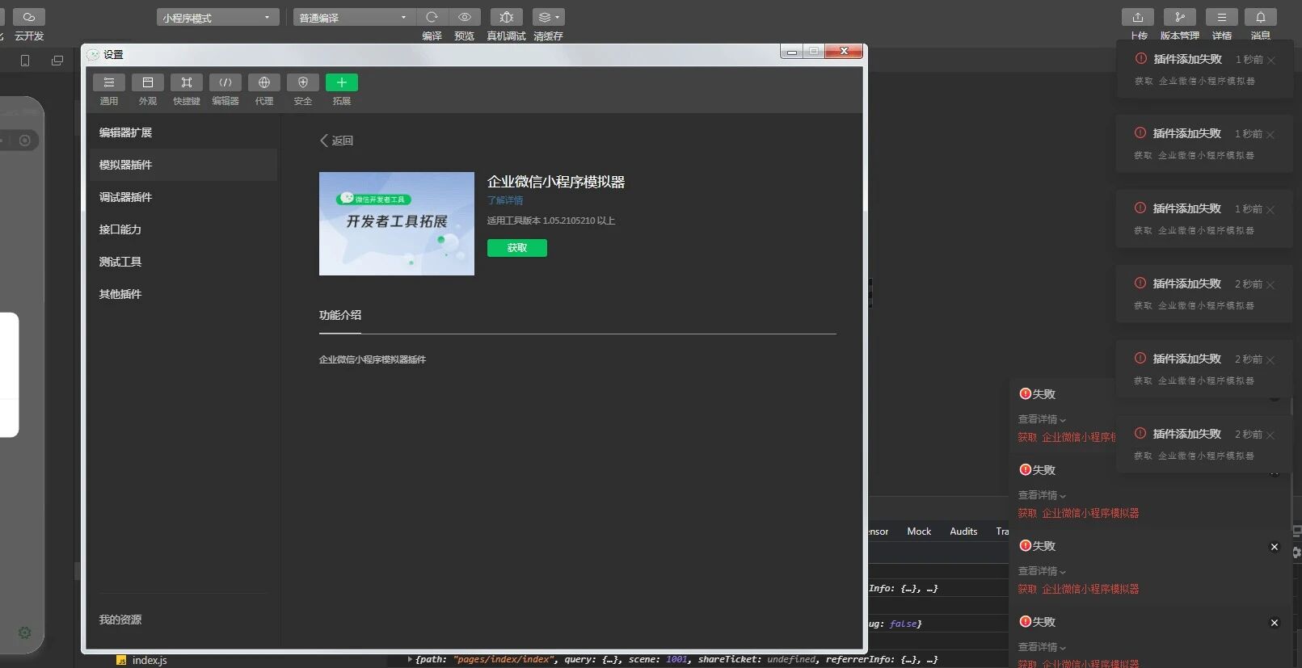This screenshot has width=1302, height=668.
Task: Open 我的资源 in the sidebar
Action: pos(120,620)
